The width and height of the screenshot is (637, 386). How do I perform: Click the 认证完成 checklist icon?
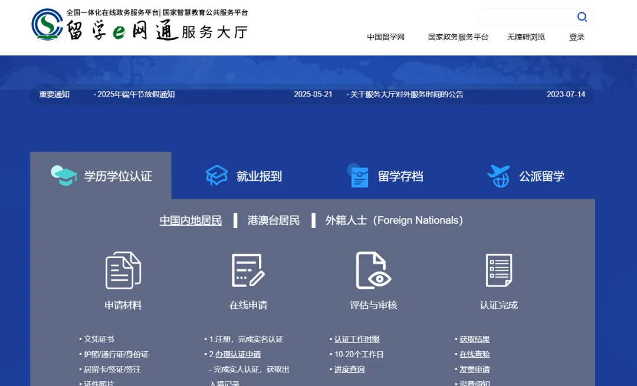(x=498, y=270)
